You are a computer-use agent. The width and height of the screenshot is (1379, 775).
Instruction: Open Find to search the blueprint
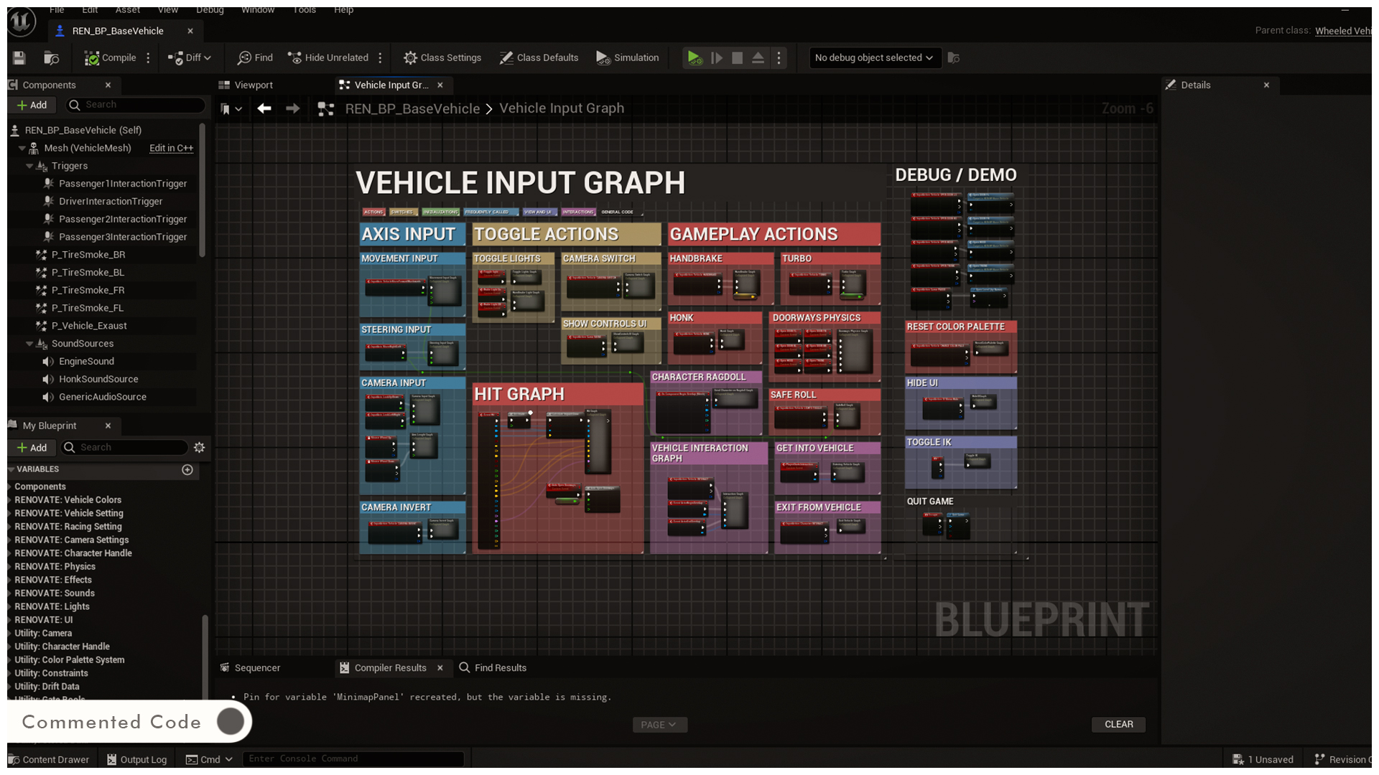254,57
